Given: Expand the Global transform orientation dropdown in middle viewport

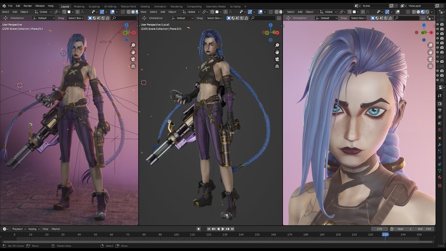Looking at the screenshot, I should point(191,12).
